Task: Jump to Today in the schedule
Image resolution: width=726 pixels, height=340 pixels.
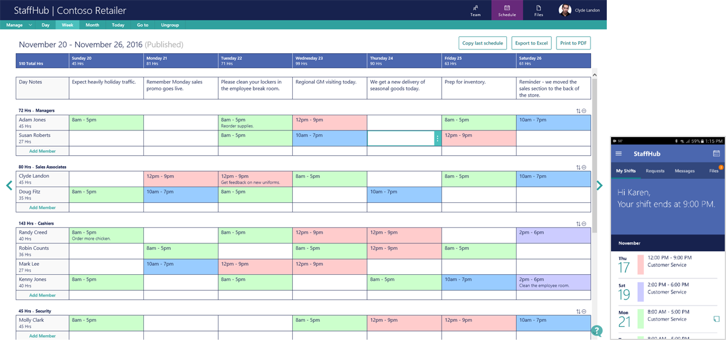Action: (x=118, y=25)
